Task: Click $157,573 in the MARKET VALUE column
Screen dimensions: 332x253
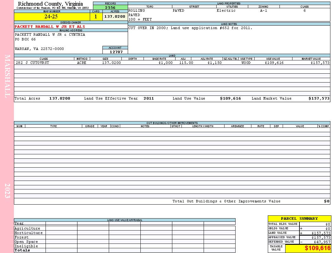Action: [x=320, y=63]
